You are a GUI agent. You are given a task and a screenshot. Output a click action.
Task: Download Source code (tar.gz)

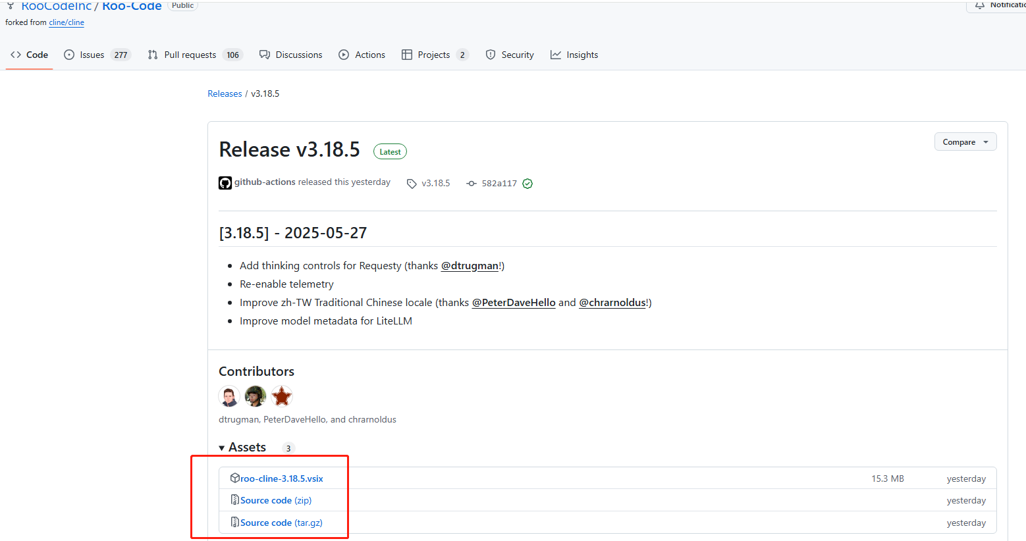click(281, 523)
